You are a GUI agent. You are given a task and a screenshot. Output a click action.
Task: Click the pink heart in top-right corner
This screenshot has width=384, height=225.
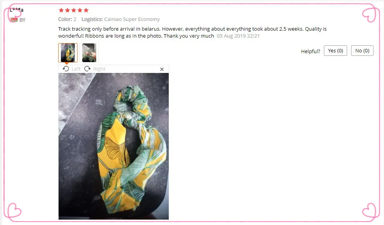point(369,15)
